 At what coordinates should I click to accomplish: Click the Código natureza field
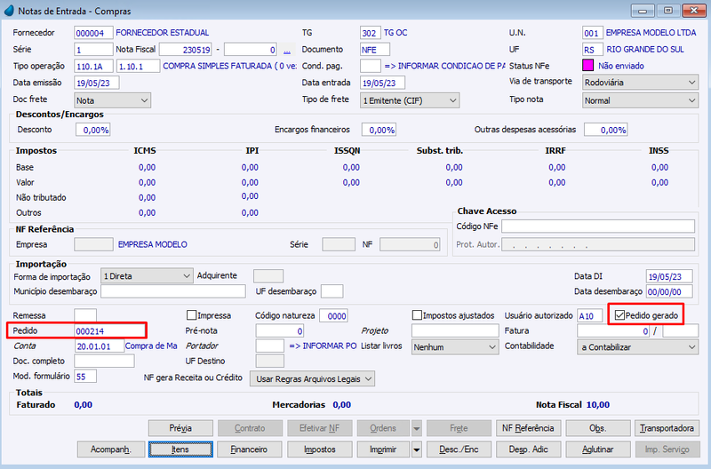pos(334,315)
